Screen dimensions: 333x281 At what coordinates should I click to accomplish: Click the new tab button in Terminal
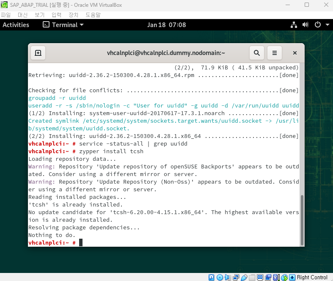38,53
